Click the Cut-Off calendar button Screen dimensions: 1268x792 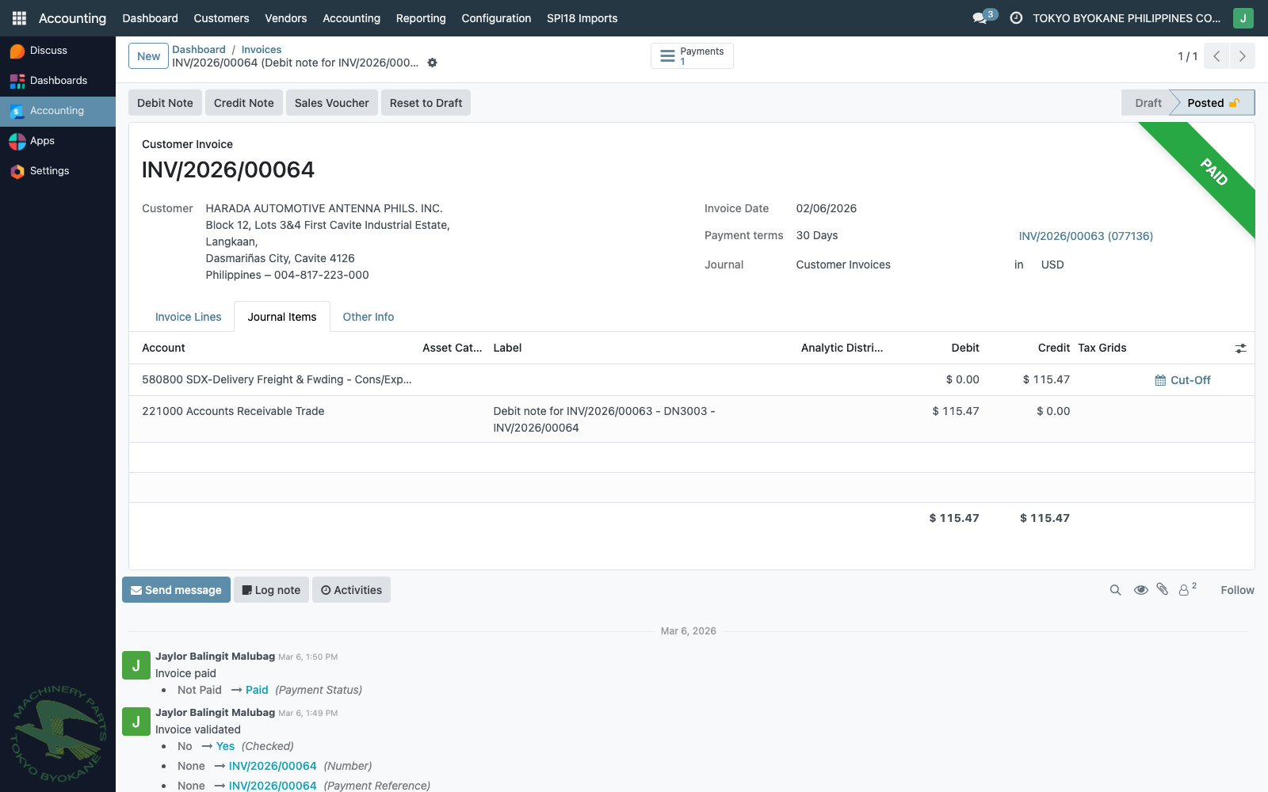click(x=1182, y=380)
